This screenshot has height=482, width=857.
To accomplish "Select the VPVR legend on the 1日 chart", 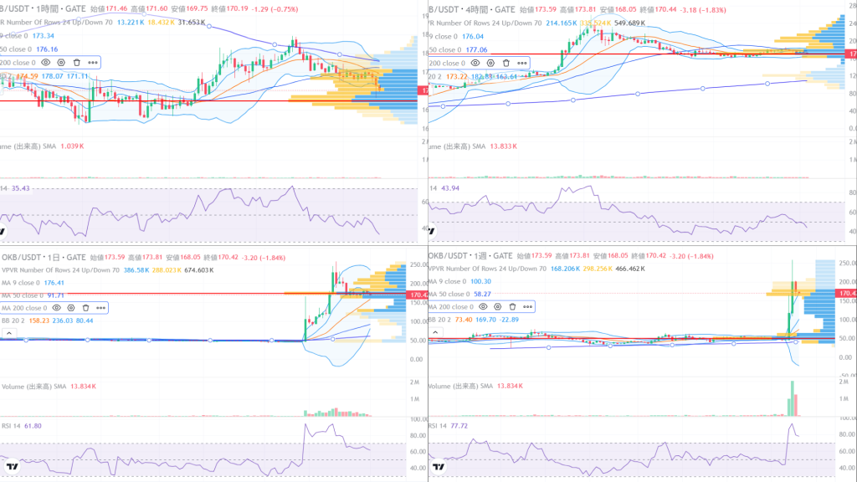I will [x=108, y=270].
